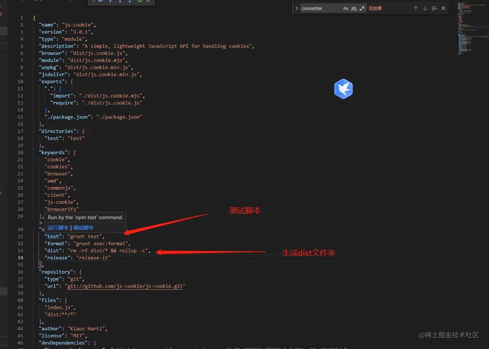
Task: Click the blue bird floating icon
Action: point(343,89)
